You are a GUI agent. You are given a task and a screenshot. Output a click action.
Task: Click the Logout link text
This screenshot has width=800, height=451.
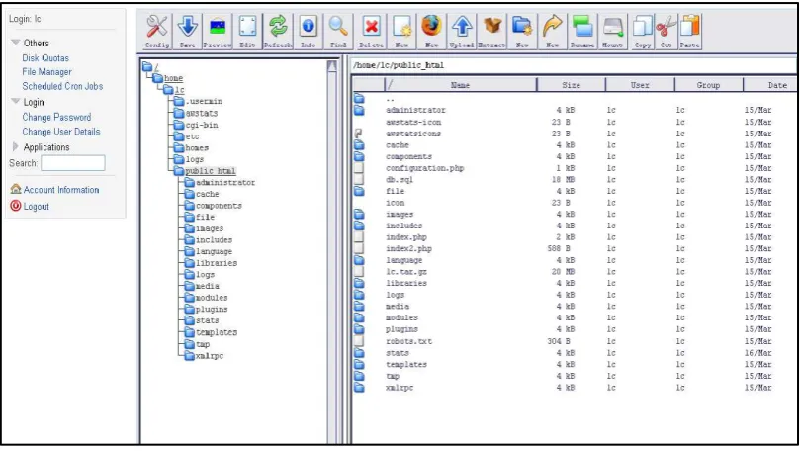[x=37, y=206]
